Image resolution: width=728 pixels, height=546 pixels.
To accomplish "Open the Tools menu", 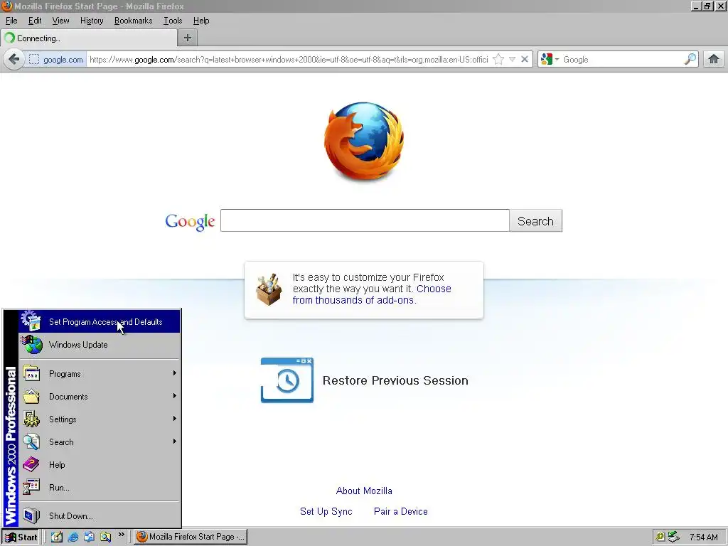I will point(173,21).
